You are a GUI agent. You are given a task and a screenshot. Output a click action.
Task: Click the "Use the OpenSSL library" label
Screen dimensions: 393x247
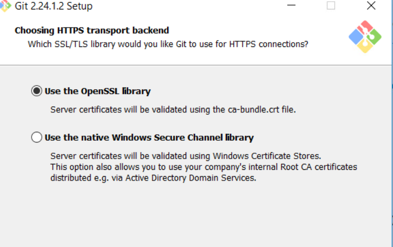98,91
